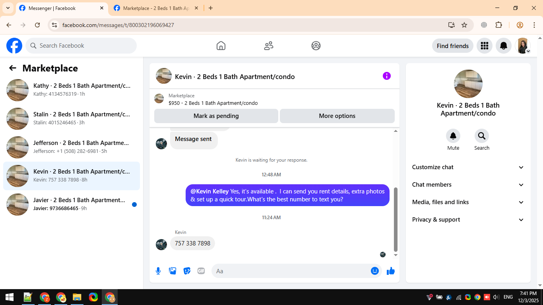View site information icon in address bar
The width and height of the screenshot is (543, 305).
coord(55,25)
